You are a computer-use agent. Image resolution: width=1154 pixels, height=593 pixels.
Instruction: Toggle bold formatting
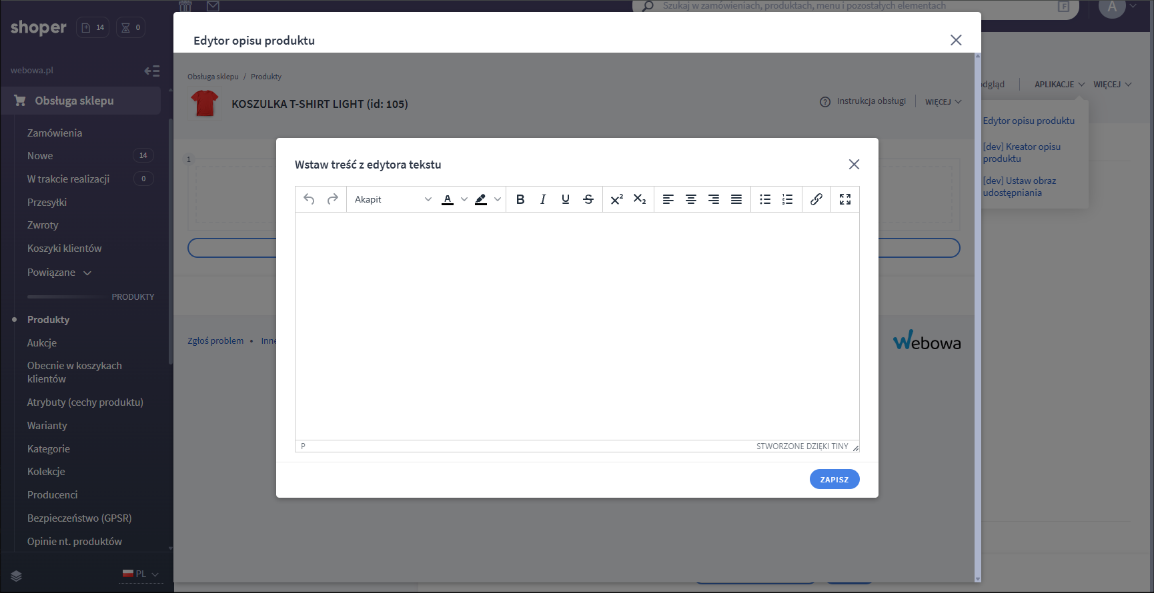[520, 199]
